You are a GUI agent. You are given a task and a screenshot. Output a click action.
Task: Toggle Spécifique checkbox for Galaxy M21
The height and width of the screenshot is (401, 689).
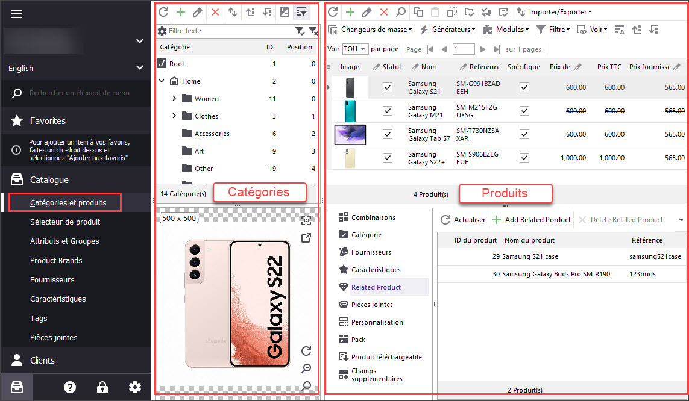pos(524,111)
